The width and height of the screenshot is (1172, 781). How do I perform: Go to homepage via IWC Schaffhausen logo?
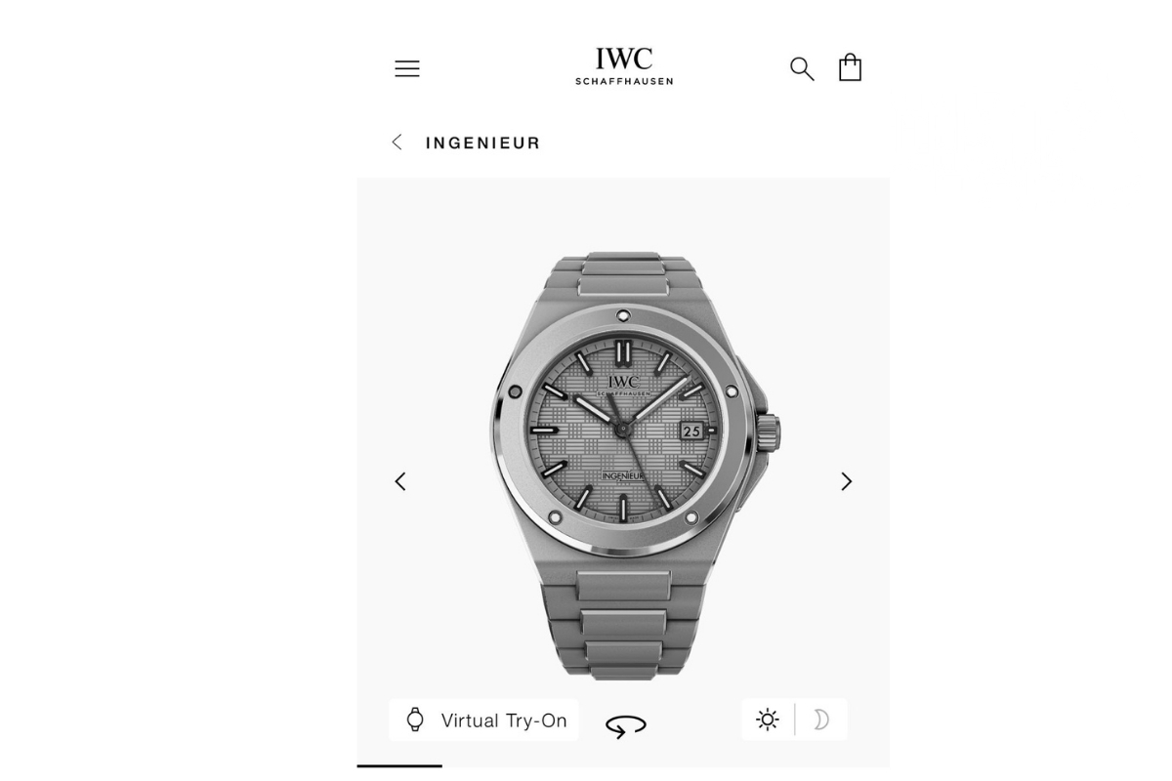(x=624, y=66)
